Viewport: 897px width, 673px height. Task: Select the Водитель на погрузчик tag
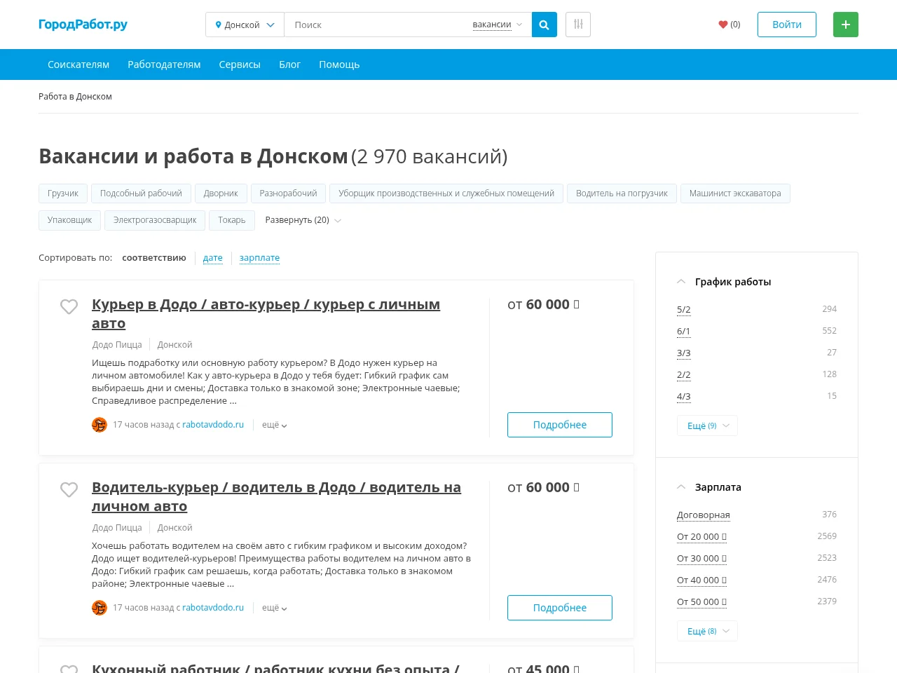click(622, 193)
